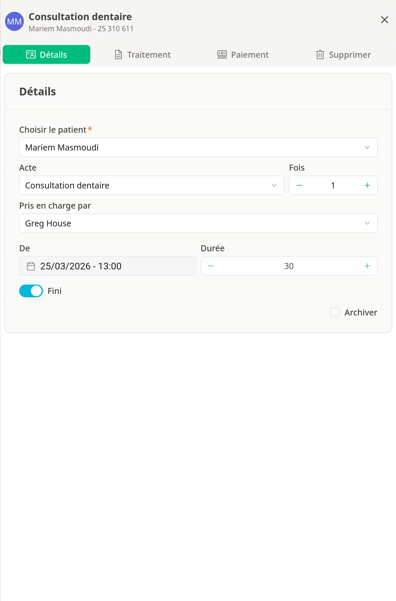Switch to the Paiement tab
The image size is (396, 601).
243,55
